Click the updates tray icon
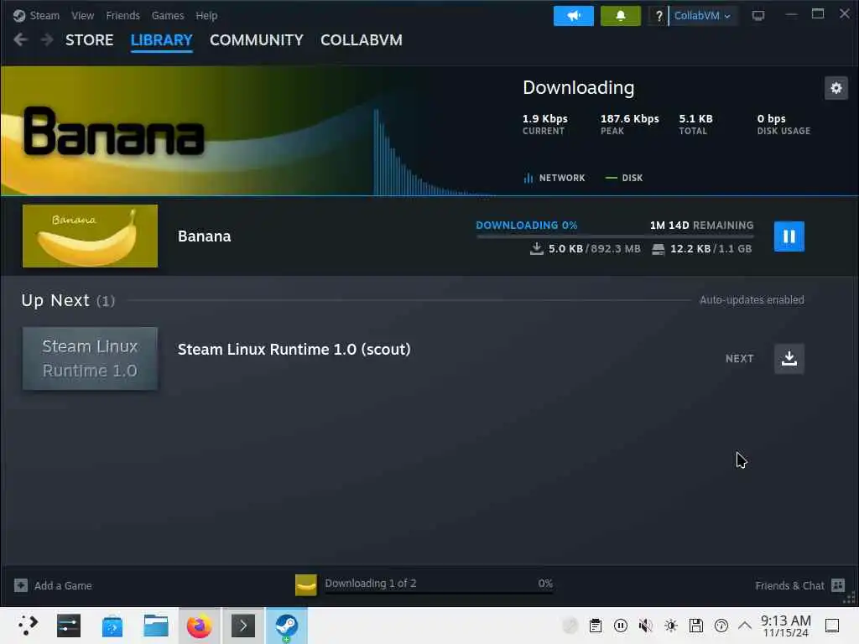 click(x=721, y=626)
